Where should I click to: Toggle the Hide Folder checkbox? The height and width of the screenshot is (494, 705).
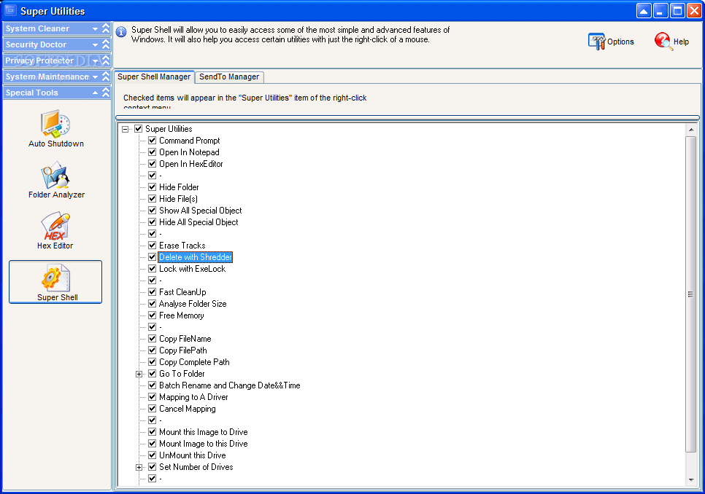point(153,187)
